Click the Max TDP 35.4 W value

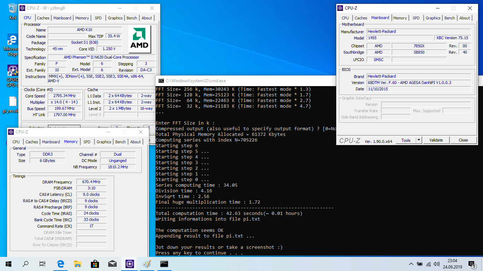tap(114, 36)
